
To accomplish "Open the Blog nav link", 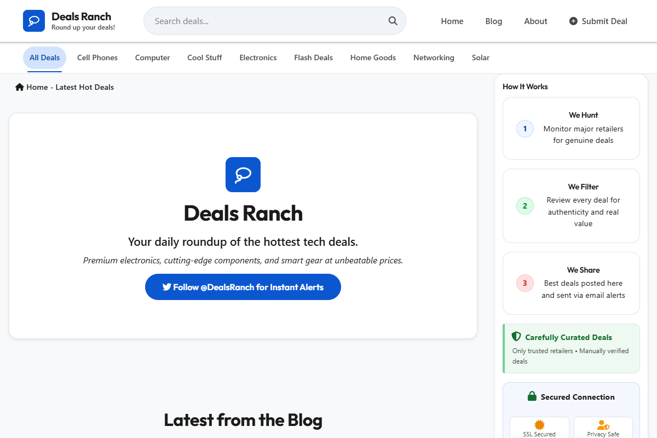I will [494, 21].
